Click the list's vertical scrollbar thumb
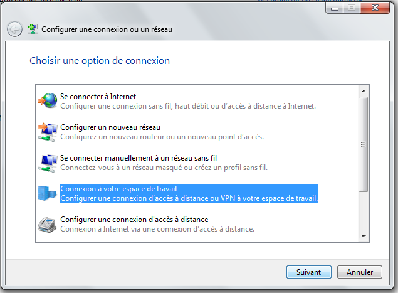 [x=363, y=144]
